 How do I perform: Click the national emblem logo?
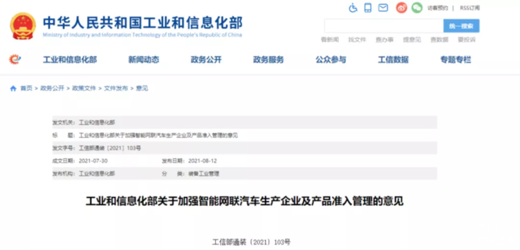23,26
